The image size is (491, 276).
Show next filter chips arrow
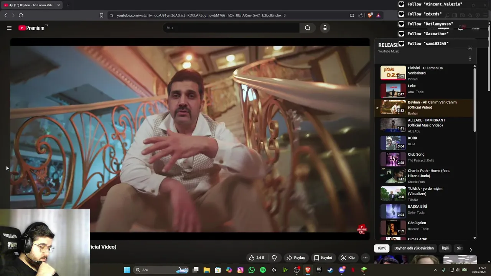[471, 250]
